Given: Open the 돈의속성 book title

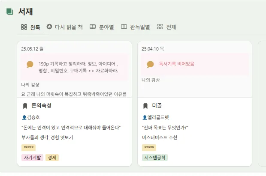Looking at the screenshot, I should pos(42,106).
